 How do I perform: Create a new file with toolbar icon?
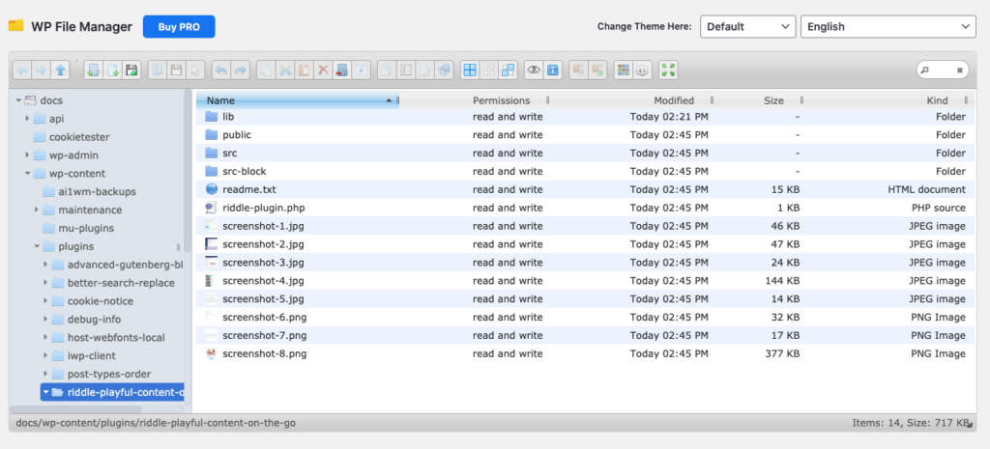(112, 70)
